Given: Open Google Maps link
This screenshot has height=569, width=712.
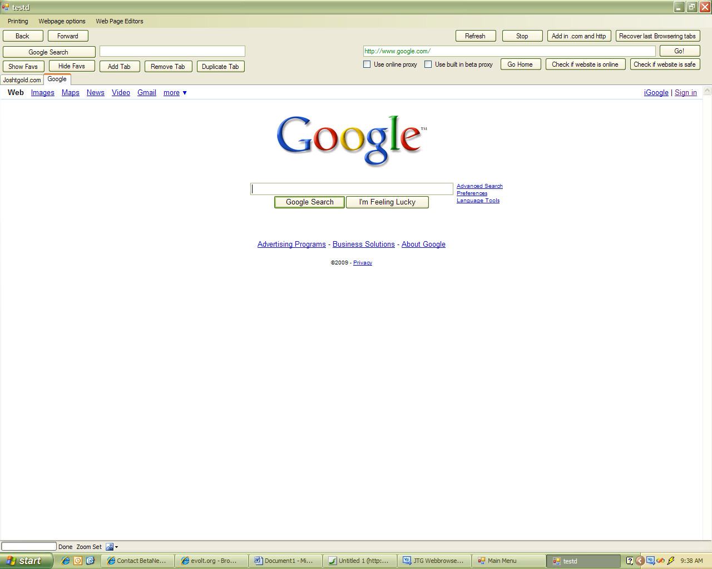Looking at the screenshot, I should 71,93.
